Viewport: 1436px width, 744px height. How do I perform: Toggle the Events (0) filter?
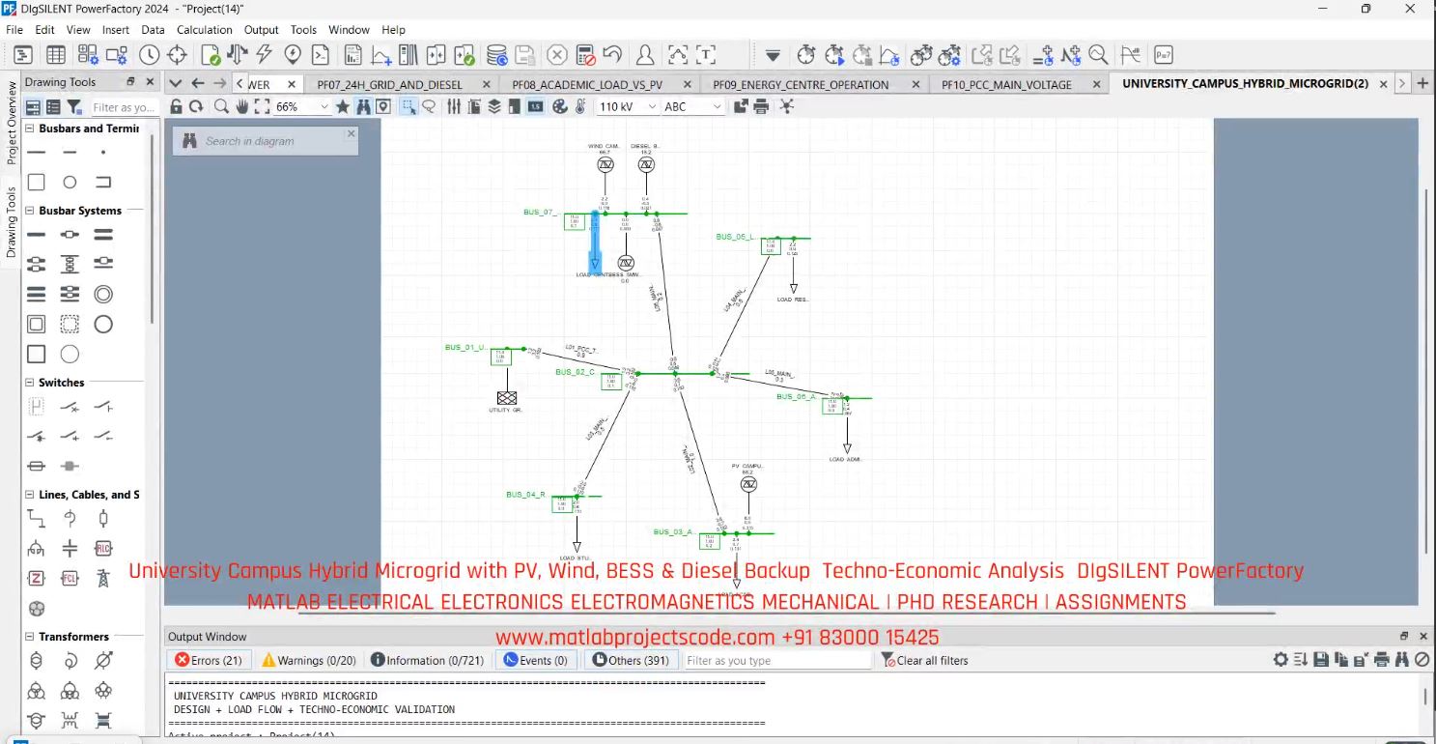point(536,660)
